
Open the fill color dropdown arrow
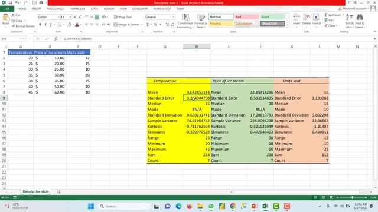tap(73, 24)
